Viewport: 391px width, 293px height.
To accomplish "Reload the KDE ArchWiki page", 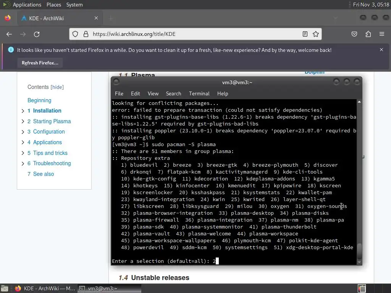I will (37, 34).
